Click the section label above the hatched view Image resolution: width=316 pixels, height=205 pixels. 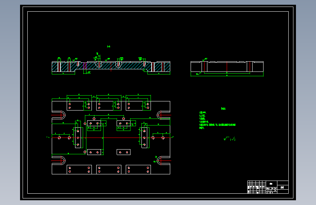(x=109, y=47)
